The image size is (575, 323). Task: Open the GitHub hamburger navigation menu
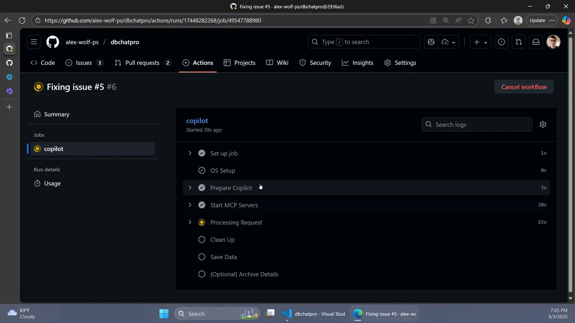tap(34, 42)
